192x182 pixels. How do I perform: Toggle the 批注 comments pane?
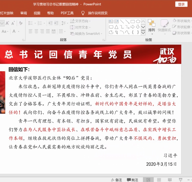(x=133, y=180)
